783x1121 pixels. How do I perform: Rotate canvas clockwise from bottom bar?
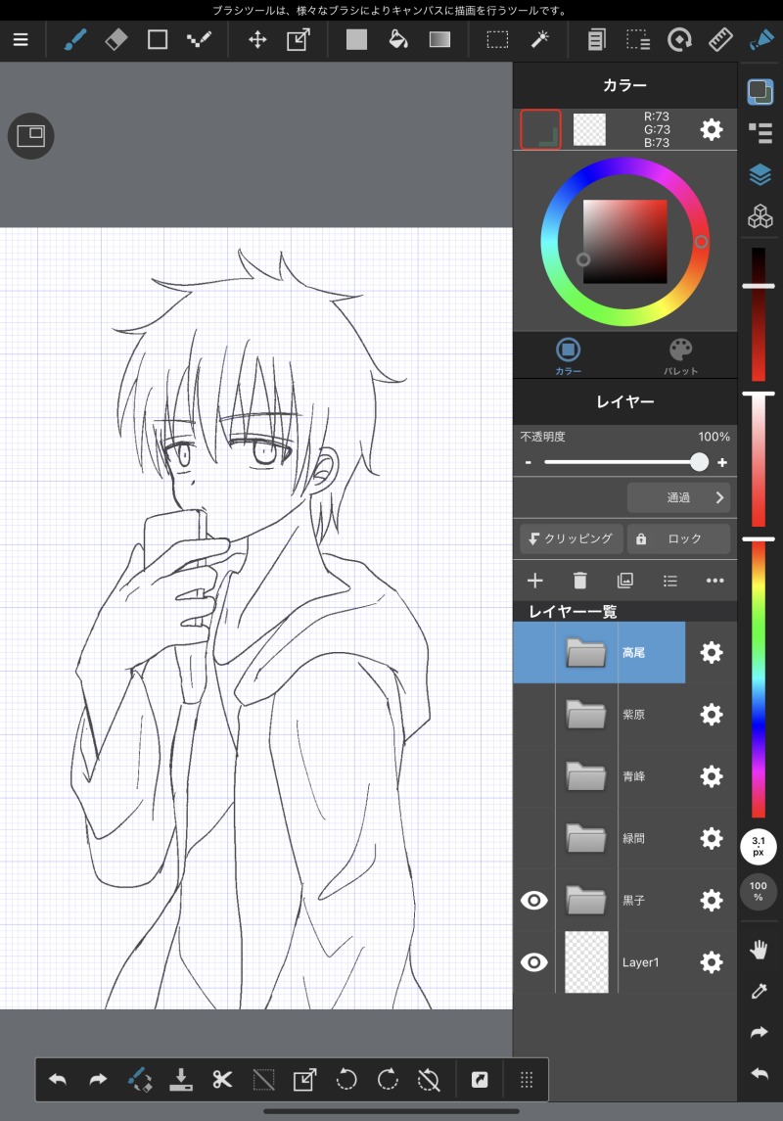[x=388, y=1080]
